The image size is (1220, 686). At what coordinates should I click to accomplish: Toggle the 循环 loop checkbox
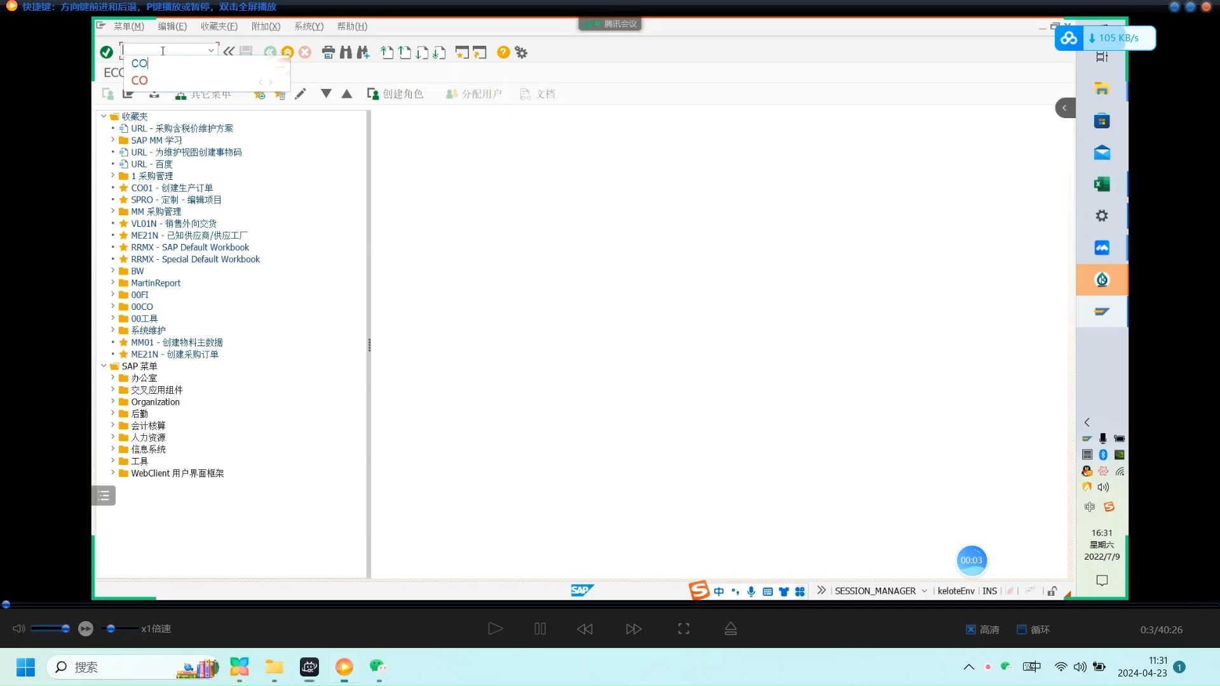click(1022, 629)
